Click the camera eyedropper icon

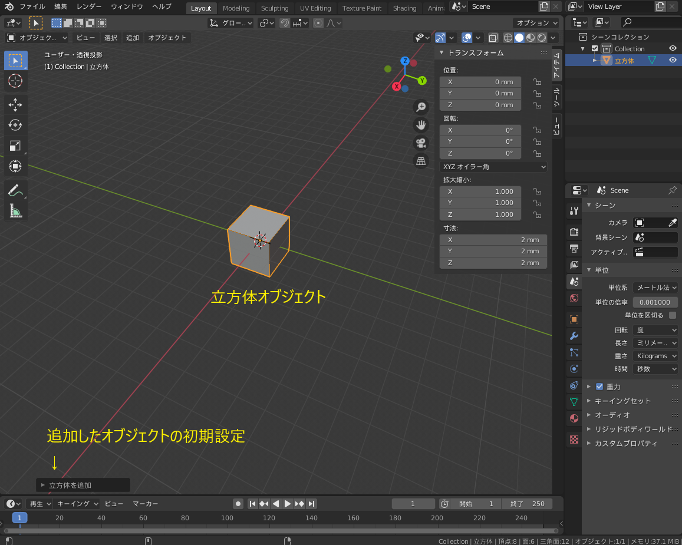(x=673, y=223)
